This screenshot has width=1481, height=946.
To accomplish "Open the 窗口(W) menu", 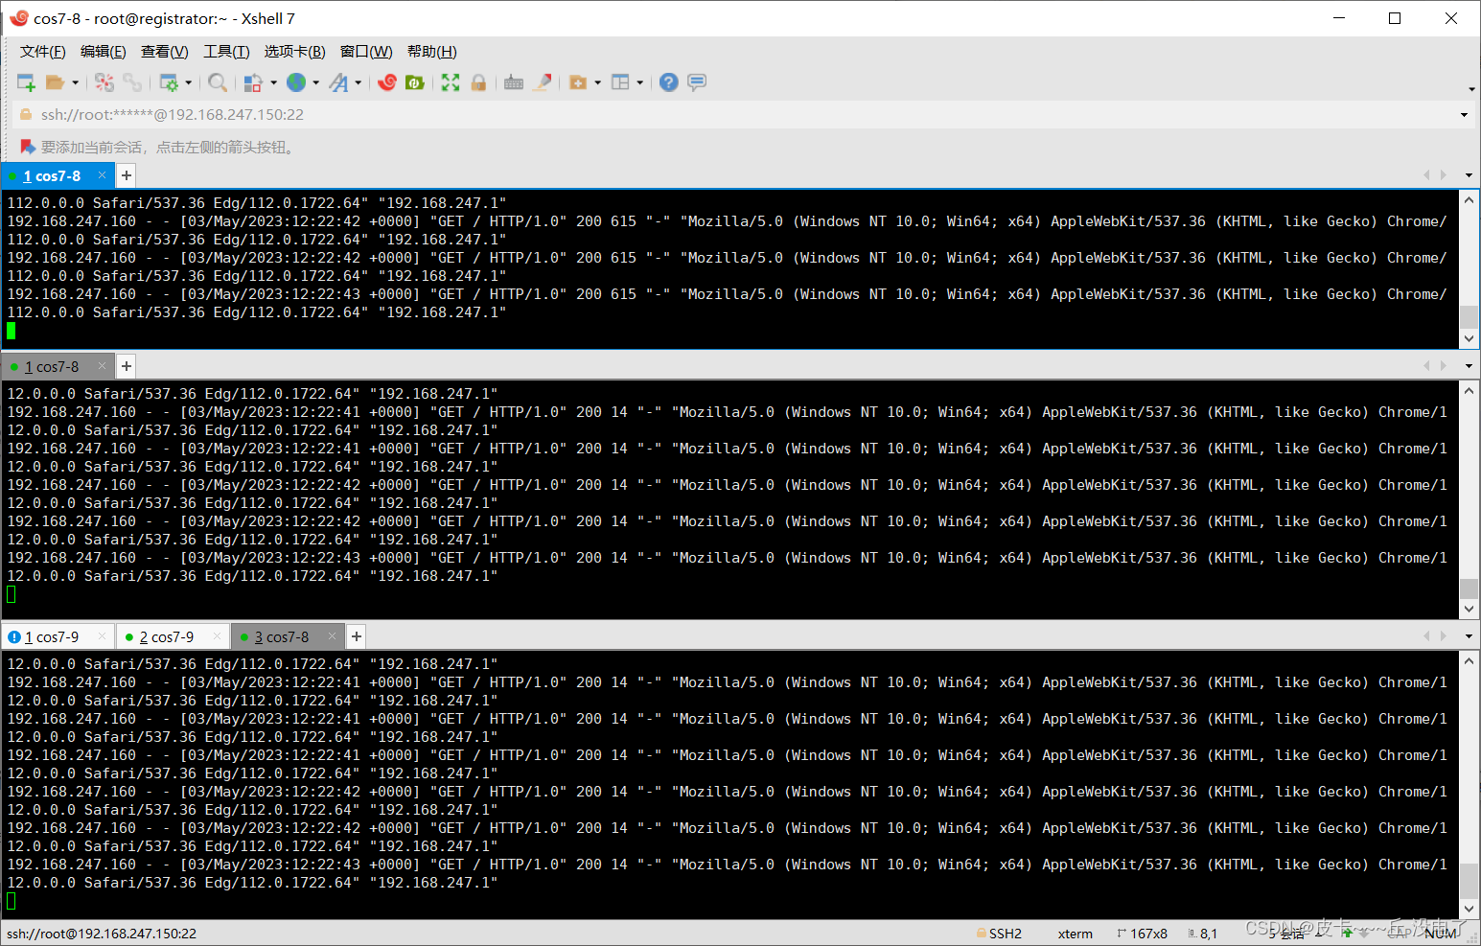I will [x=366, y=52].
